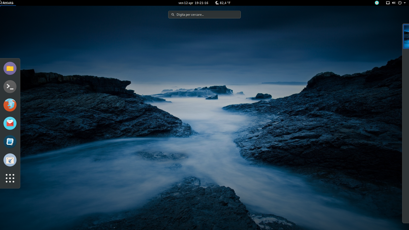
Task: Open the Files manager from the dock
Action: tap(10, 68)
